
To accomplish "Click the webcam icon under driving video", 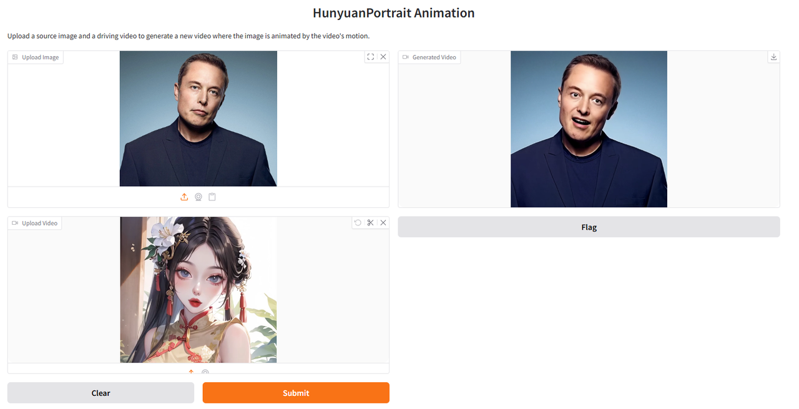I will pos(205,372).
